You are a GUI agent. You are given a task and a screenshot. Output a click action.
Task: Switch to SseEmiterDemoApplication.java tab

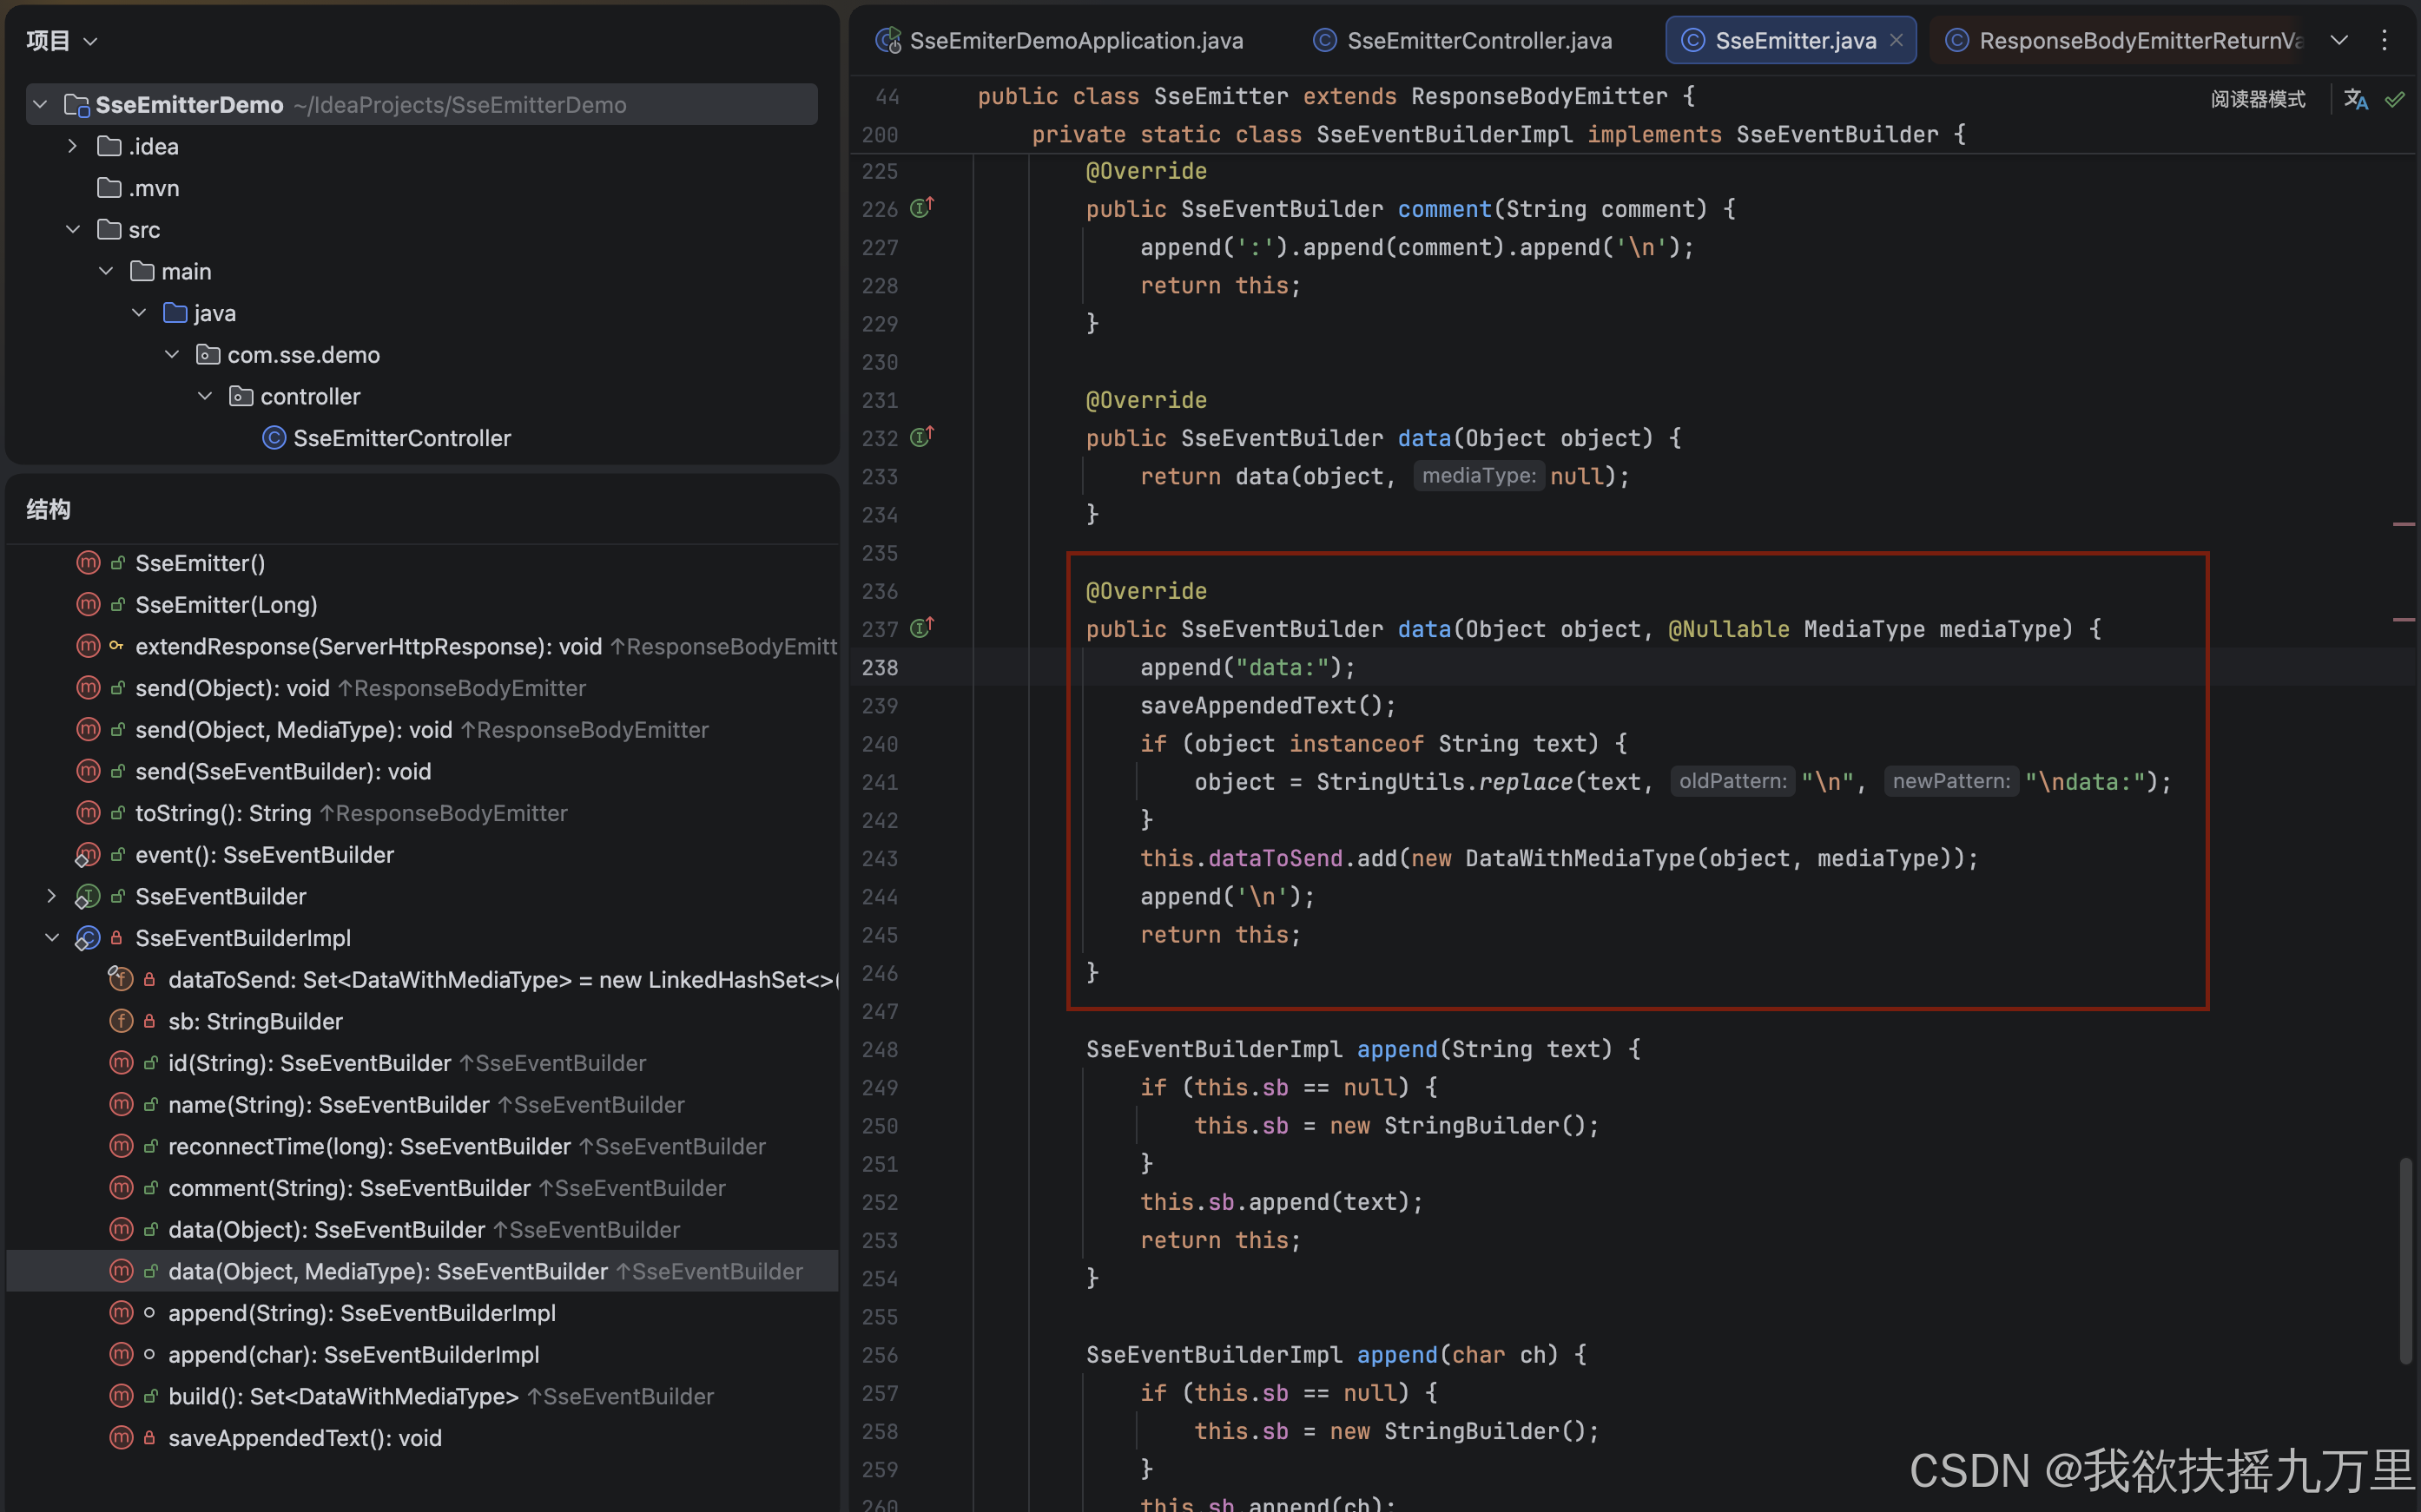[x=1060, y=40]
